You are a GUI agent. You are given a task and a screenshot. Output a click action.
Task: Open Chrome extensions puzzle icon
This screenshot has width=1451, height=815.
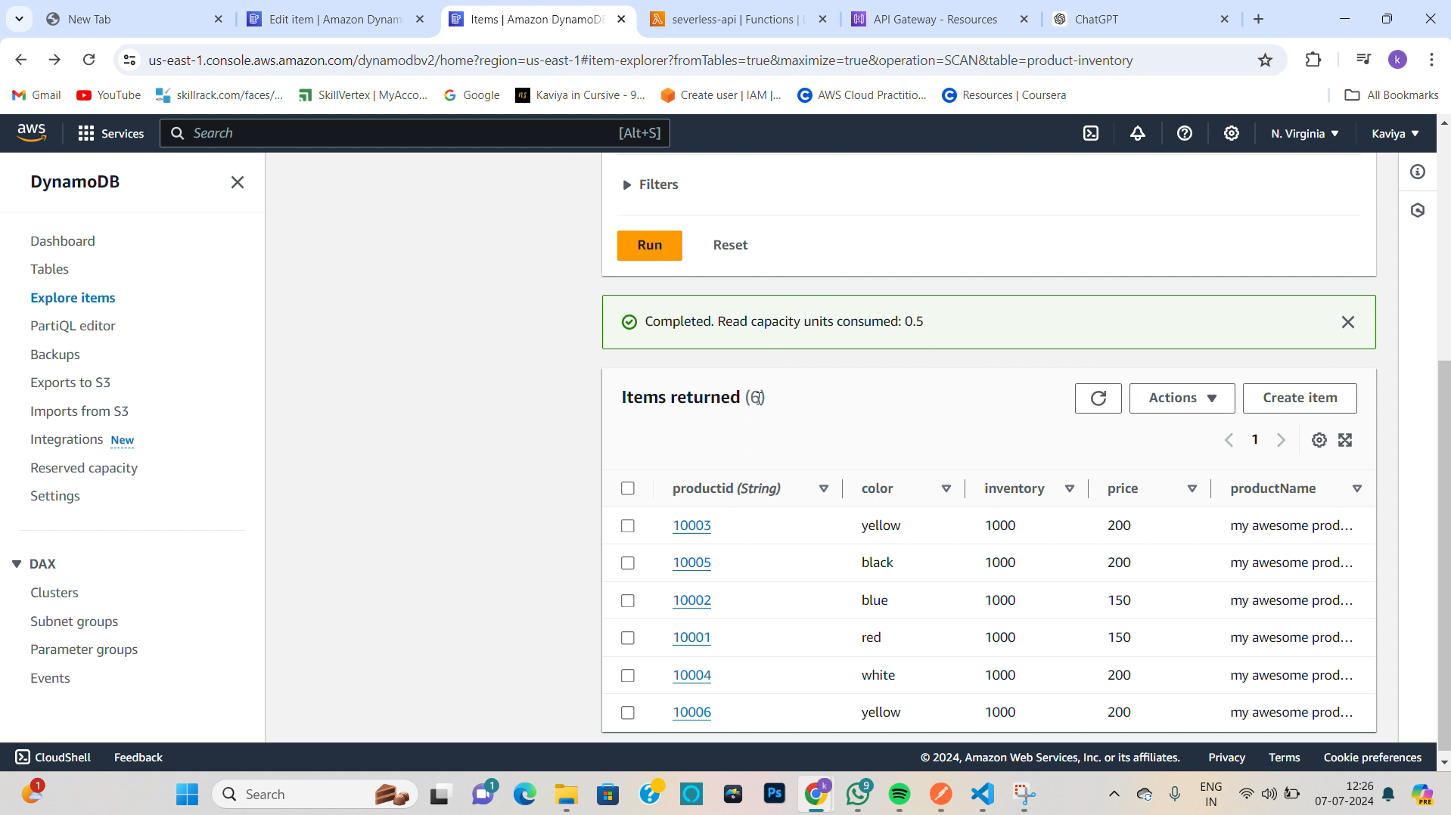coord(1313,60)
